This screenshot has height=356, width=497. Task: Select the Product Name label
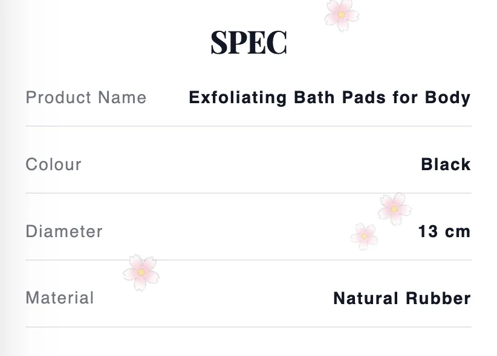[x=86, y=97]
